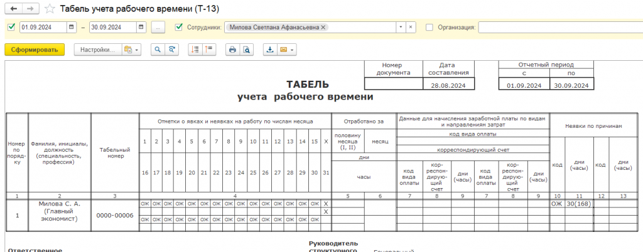Image resolution: width=643 pixels, height=252 pixels.
Task: Save report to file with download icon
Action: [x=270, y=50]
